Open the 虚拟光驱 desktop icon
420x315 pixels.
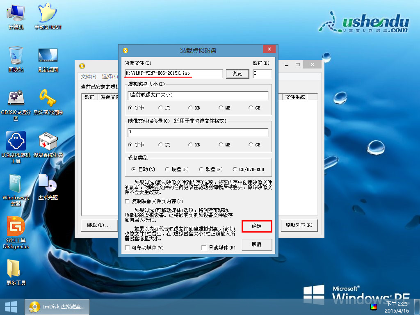pyautogui.click(x=48, y=184)
